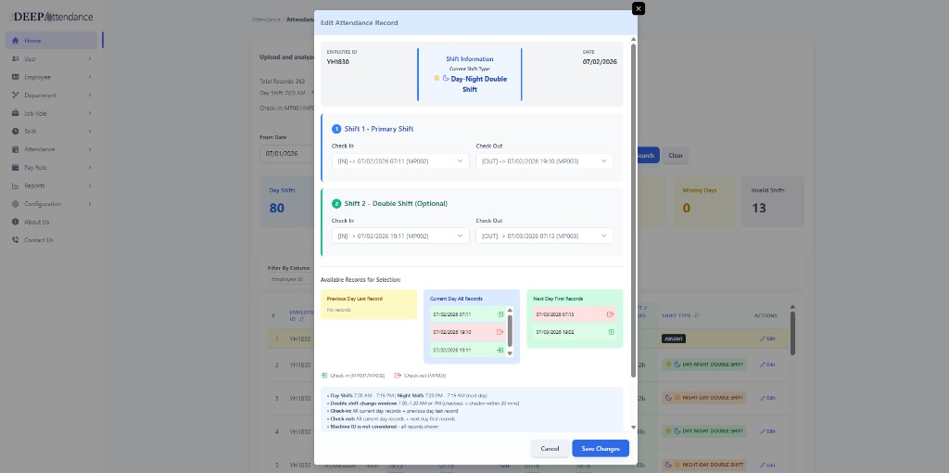This screenshot has width=949, height=473.
Task: Click the Department sidebar icon
Action: 15,96
